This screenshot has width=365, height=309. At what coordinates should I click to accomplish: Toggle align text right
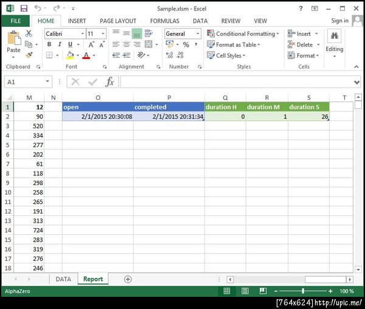(137, 44)
